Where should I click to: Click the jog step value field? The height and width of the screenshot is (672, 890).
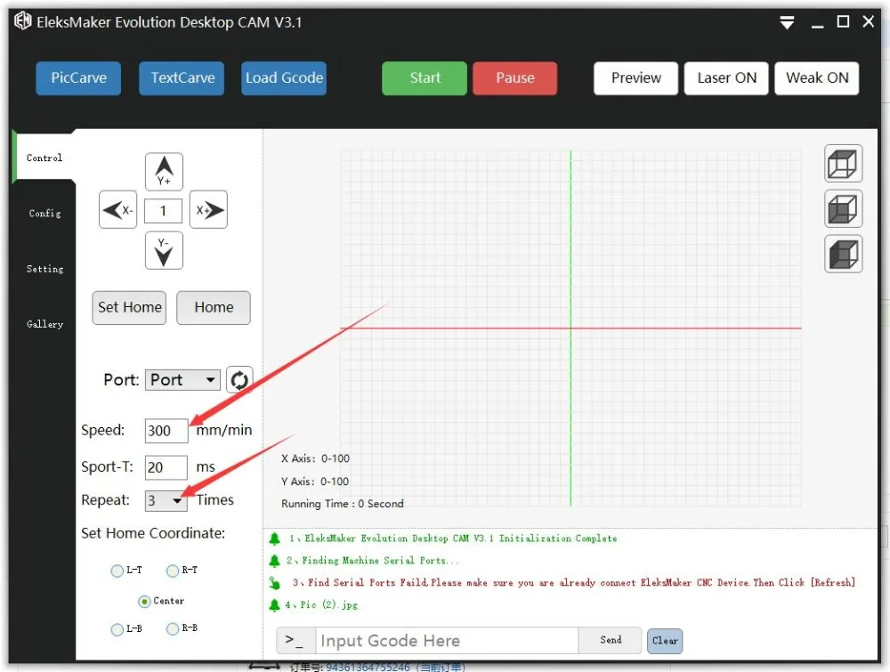point(164,211)
